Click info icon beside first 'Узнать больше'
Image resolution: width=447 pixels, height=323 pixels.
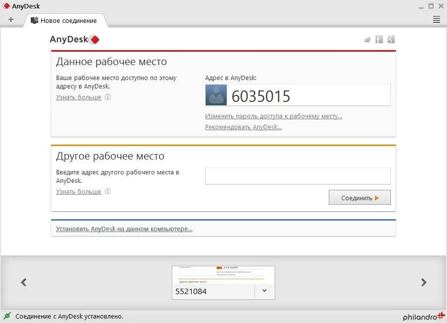pyautogui.click(x=108, y=97)
